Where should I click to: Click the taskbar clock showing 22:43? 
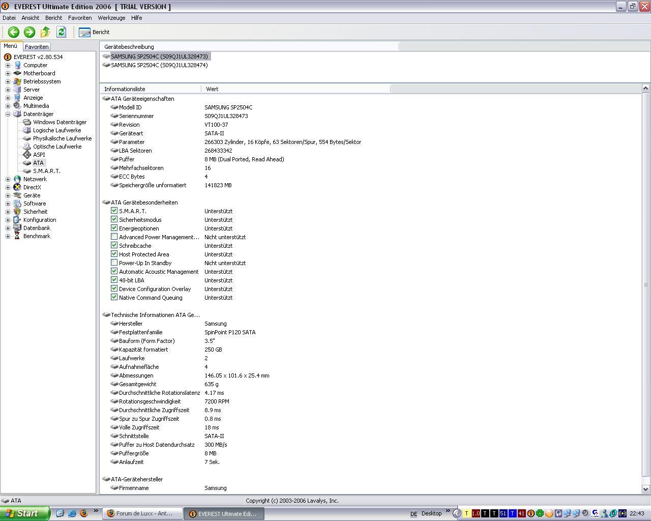pos(637,514)
